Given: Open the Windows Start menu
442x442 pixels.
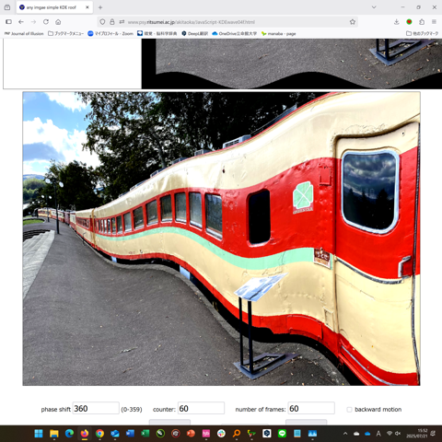Looking at the screenshot, I should [x=39, y=434].
